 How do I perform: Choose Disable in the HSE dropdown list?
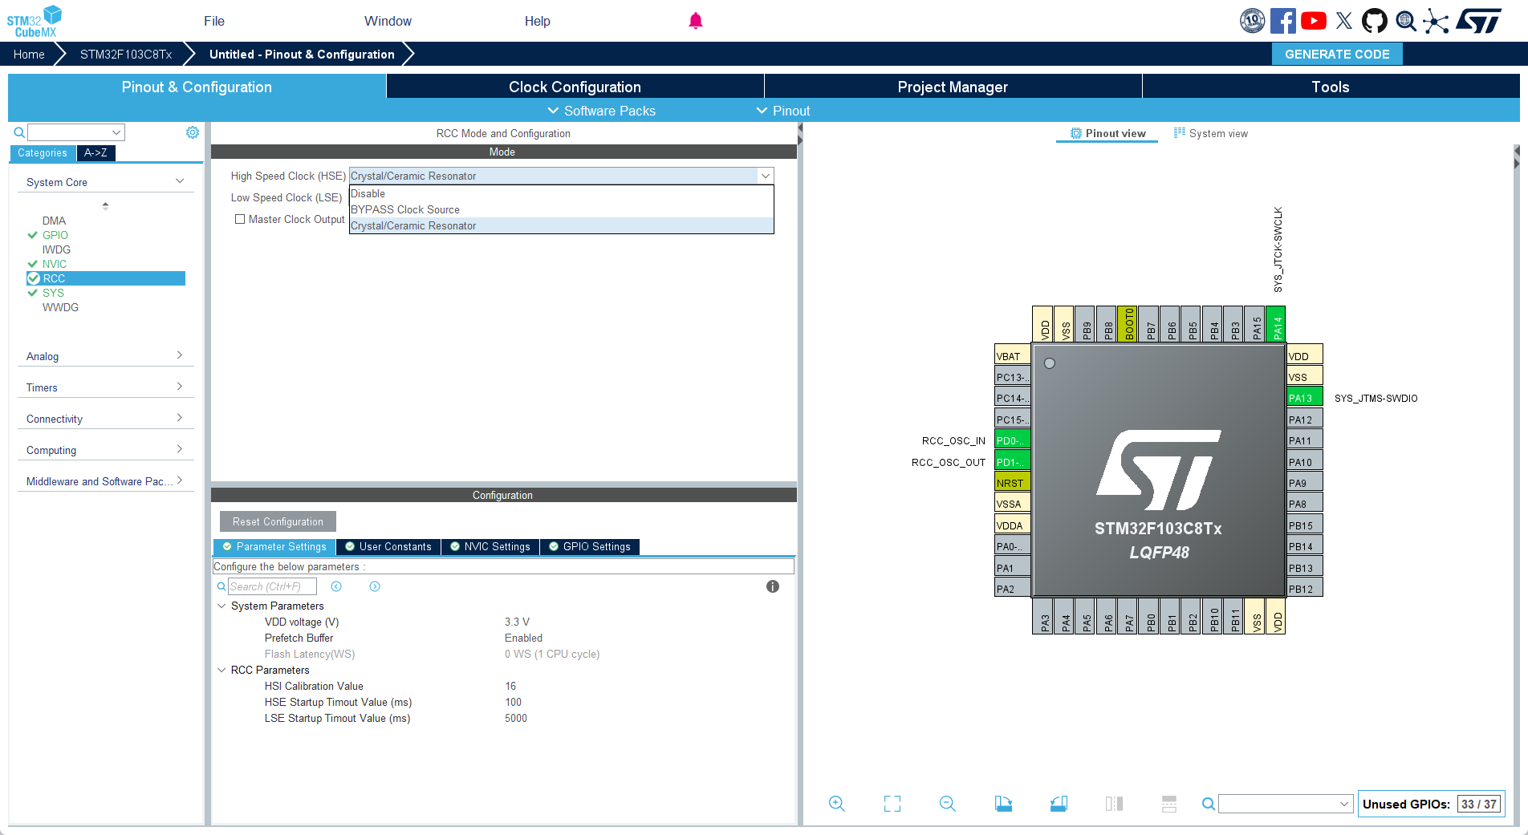click(368, 193)
